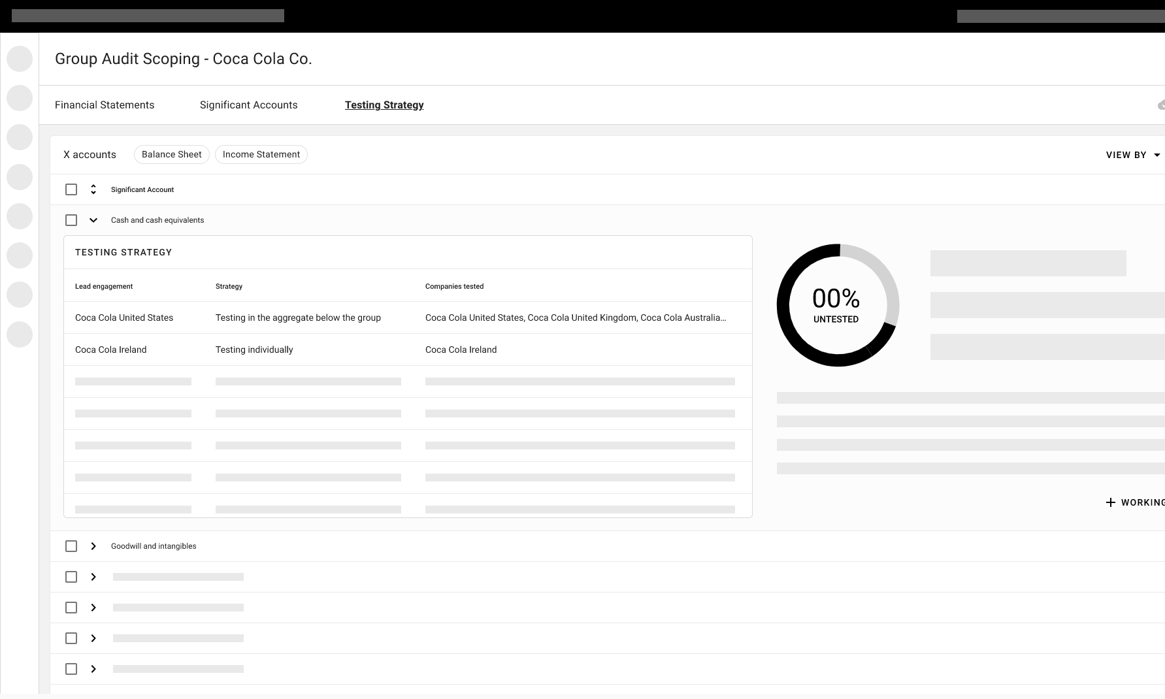The width and height of the screenshot is (1165, 699).
Task: Select the Coca Cola Ireland lead engagement cell
Action: 111,349
